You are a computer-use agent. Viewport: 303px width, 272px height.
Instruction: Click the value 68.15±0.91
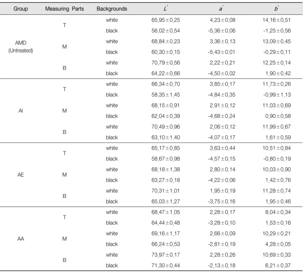pos(166,105)
